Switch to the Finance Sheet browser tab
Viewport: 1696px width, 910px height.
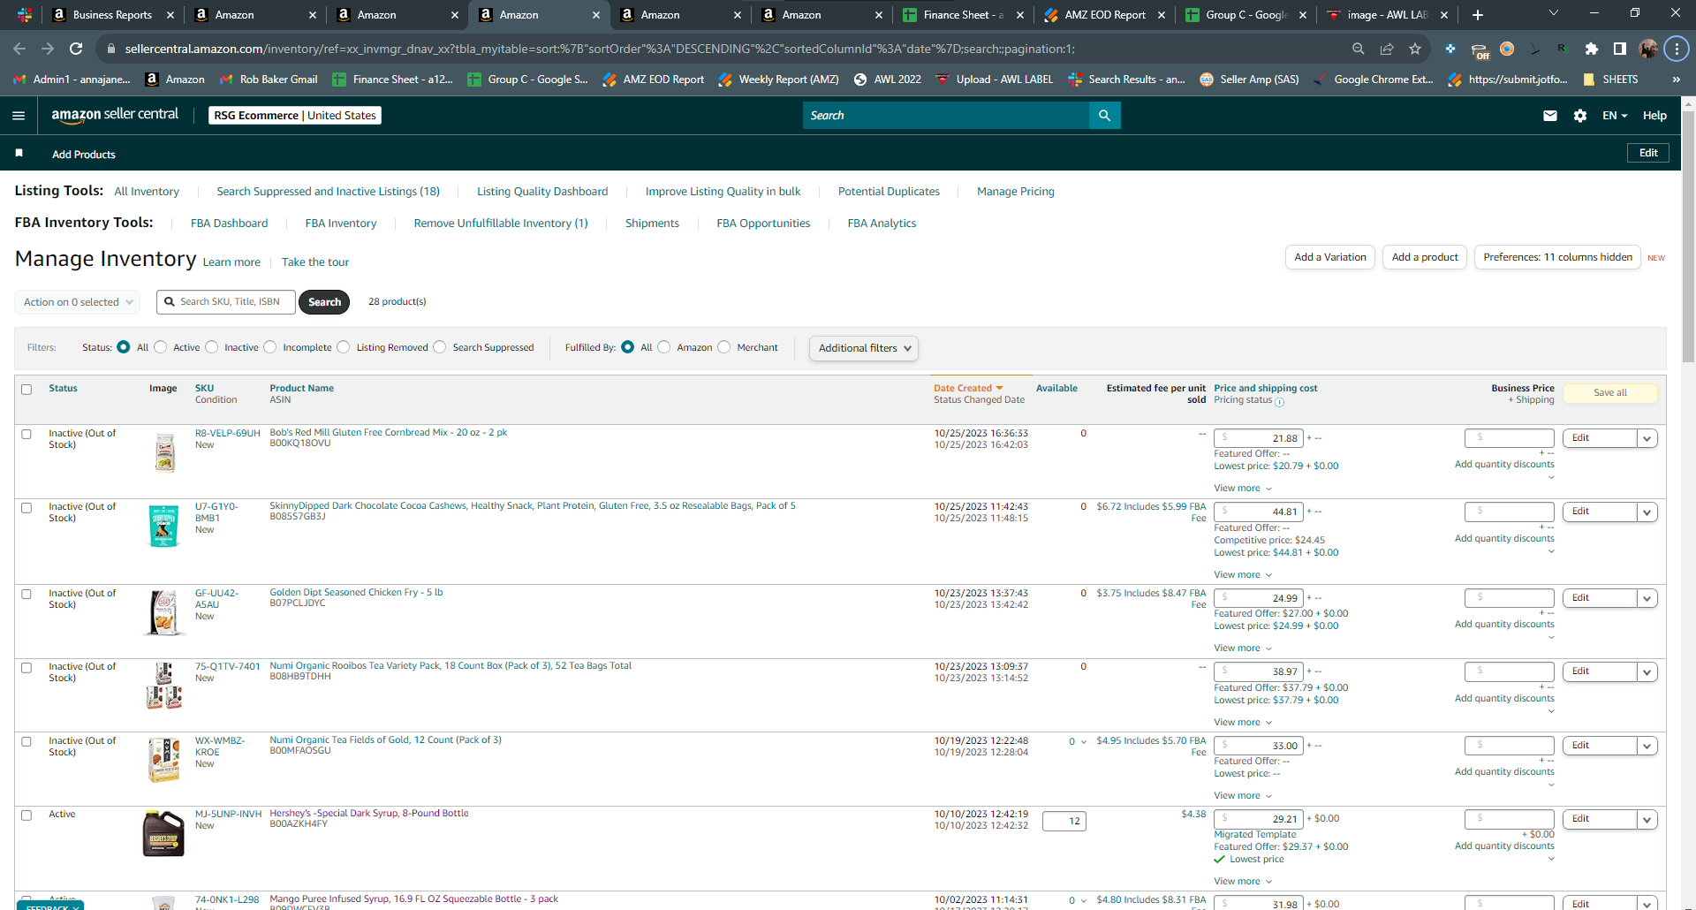point(963,15)
